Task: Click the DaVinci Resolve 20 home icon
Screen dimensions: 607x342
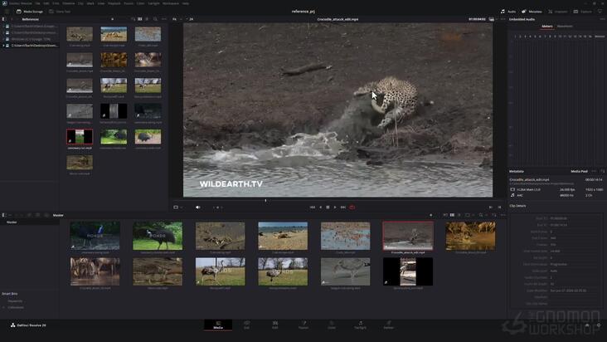Action: (x=12, y=325)
